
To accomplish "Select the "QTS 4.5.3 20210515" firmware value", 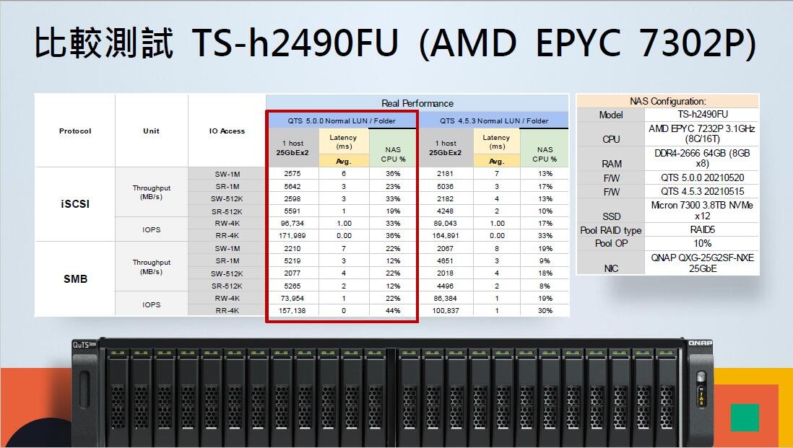I will pos(702,191).
